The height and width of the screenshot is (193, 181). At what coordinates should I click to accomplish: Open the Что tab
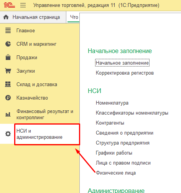pos(74,17)
